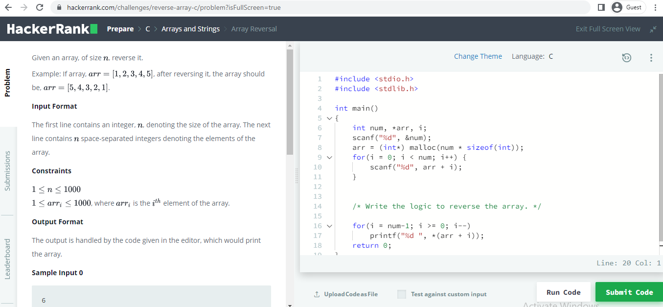Click Change Theme

click(478, 56)
